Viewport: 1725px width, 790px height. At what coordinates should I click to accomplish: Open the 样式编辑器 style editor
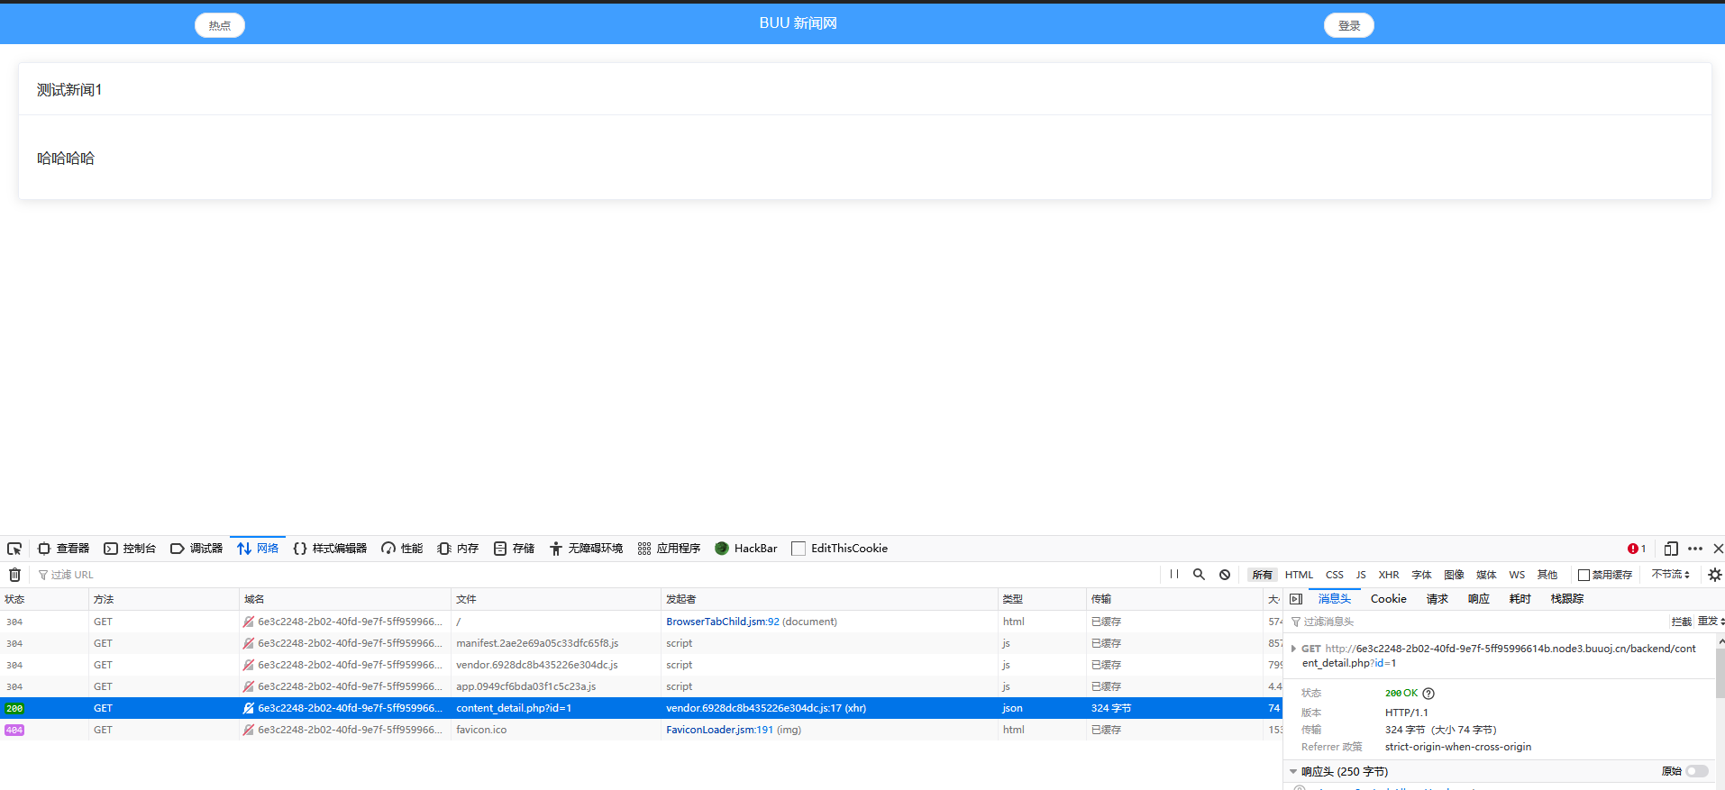point(330,549)
